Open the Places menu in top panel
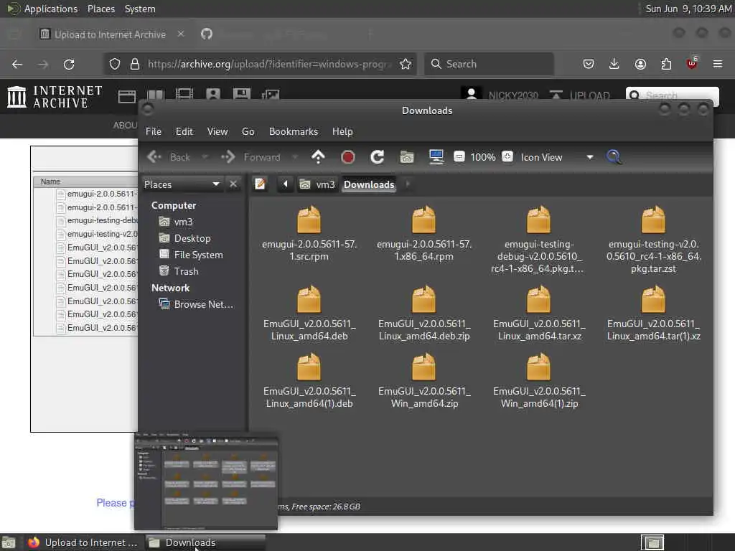 tap(101, 9)
